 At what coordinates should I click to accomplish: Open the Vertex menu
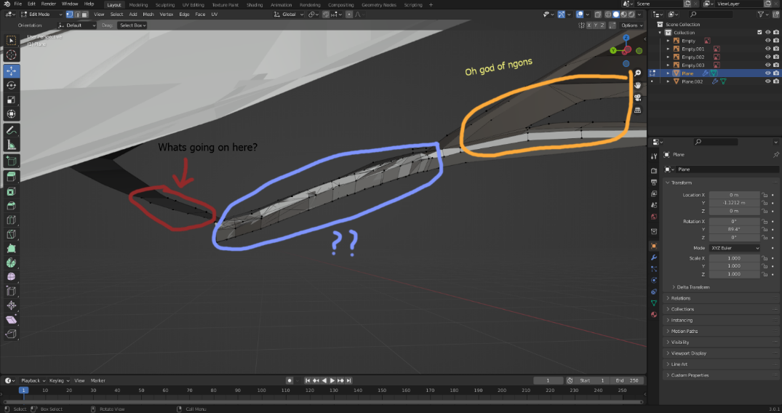[167, 15]
